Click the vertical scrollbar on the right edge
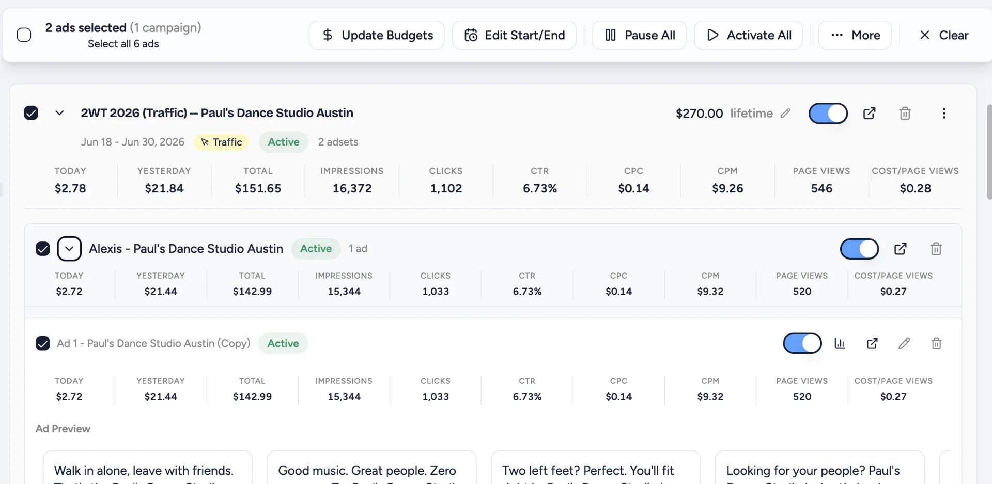The height and width of the screenshot is (484, 992). (989, 152)
